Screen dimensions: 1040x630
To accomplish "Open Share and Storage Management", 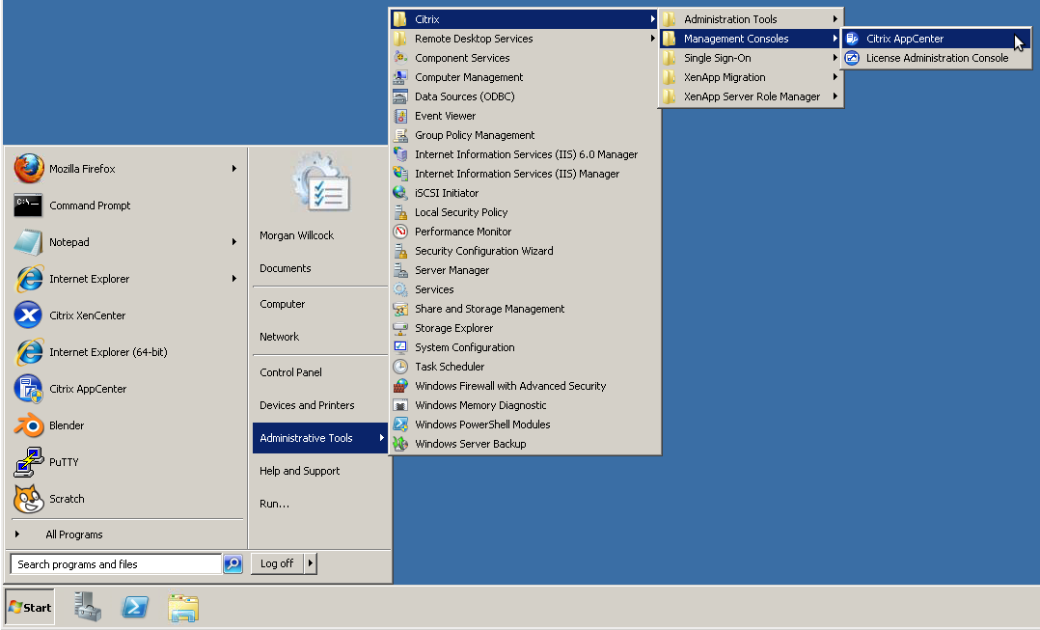I will (x=525, y=309).
